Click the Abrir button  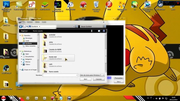tap(85, 79)
